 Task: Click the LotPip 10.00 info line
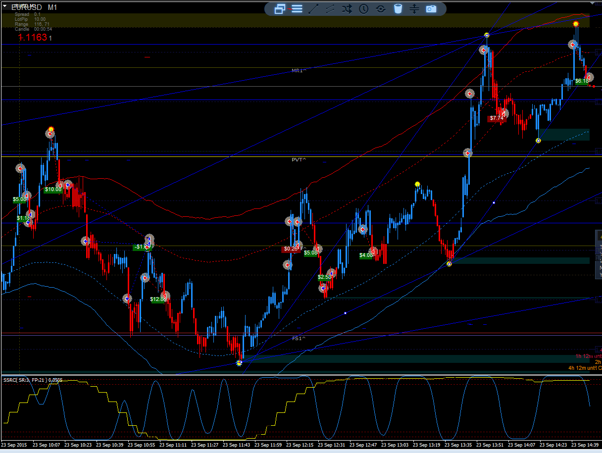30,19
